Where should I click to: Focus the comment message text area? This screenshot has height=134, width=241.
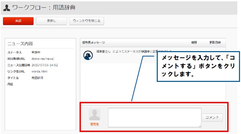click(155, 118)
